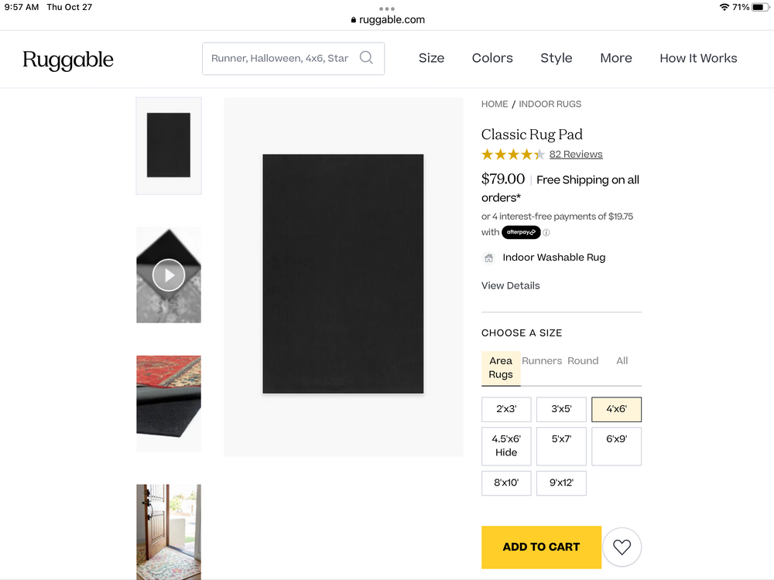Select the 2'x3' size option
This screenshot has height=580, width=774.
[x=506, y=409]
